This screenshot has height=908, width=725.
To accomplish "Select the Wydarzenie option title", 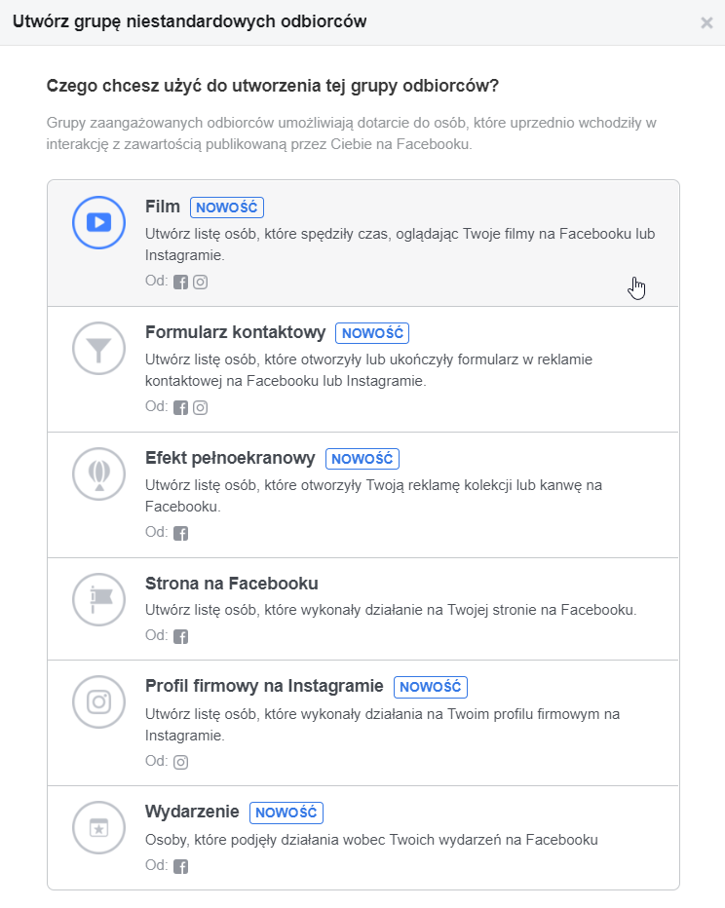I will (192, 812).
